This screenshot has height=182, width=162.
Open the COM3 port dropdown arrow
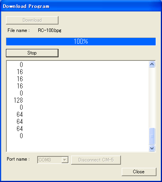click(x=65, y=160)
